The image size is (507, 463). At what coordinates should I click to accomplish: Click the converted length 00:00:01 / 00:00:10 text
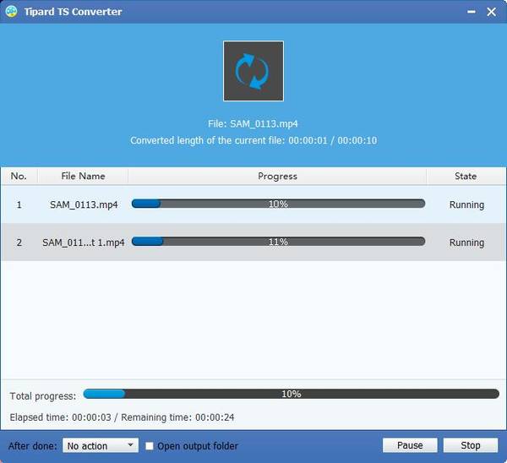pyautogui.click(x=253, y=140)
